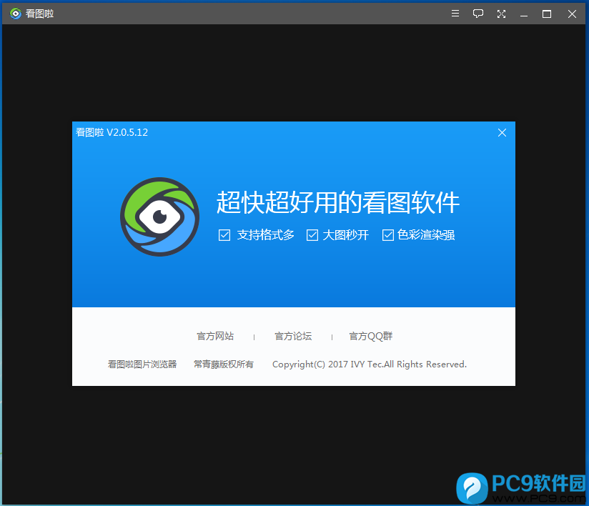The height and width of the screenshot is (506, 589).
Task: Open the 官方网站 link
Action: coord(215,336)
